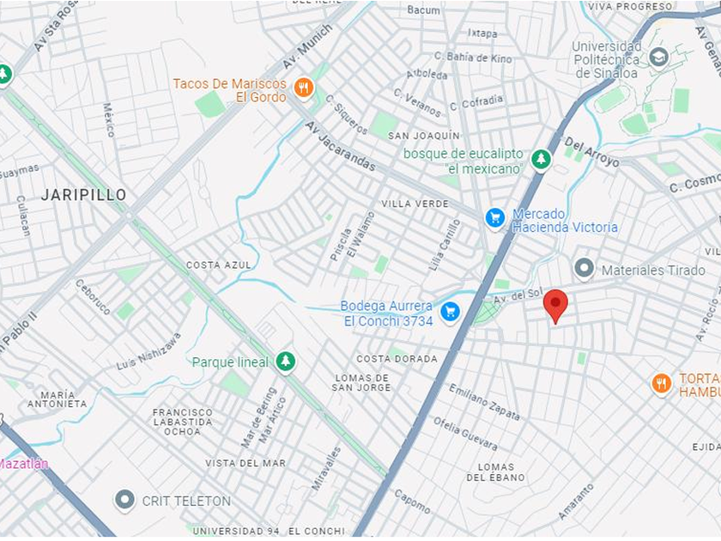
Task: Select the Tacos De Mariscos El Gordo label
Action: (230, 90)
